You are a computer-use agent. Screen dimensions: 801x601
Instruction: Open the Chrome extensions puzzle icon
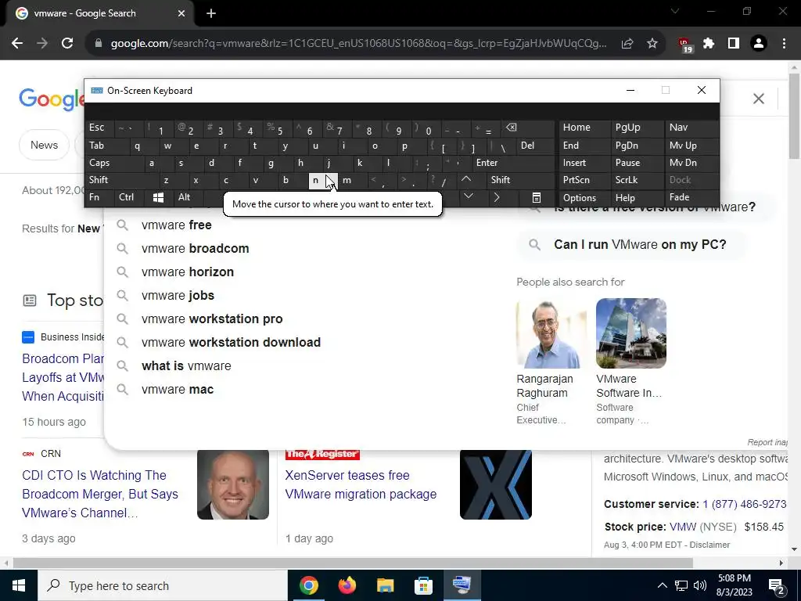[x=709, y=44]
